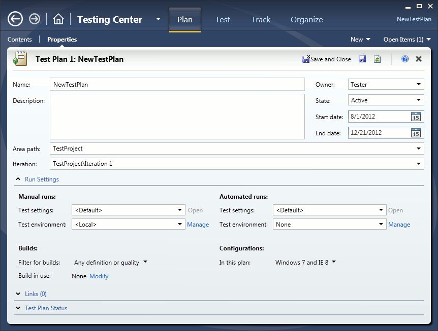This screenshot has width=438, height=331.
Task: Switch to the Organize tab
Action: tap(306, 20)
